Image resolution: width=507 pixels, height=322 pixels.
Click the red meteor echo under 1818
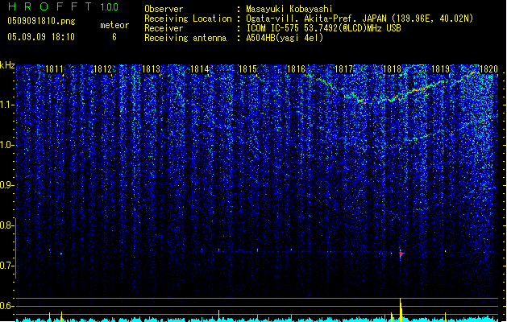tap(401, 254)
